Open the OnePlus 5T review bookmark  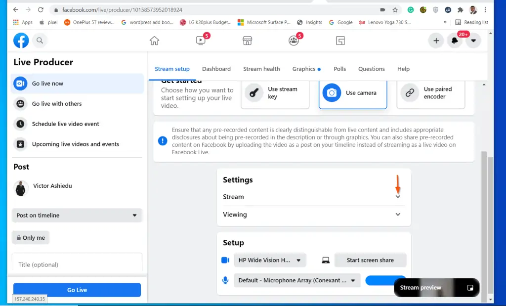(x=89, y=22)
